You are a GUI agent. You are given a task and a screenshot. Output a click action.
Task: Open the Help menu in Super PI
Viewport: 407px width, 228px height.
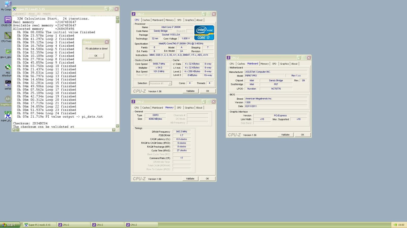[47, 14]
